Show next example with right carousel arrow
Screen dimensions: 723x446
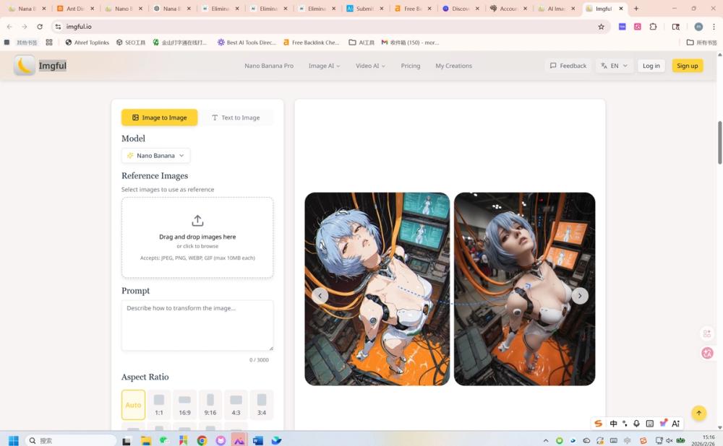(x=580, y=295)
